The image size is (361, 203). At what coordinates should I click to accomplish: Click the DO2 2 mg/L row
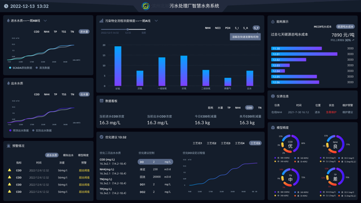(156, 192)
